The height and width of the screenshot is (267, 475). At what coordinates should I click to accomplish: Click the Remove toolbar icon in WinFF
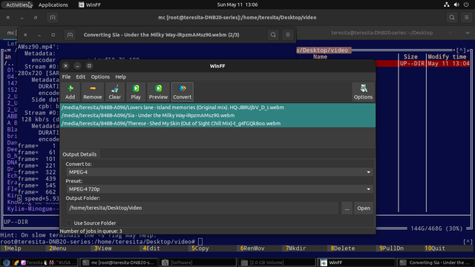(92, 92)
